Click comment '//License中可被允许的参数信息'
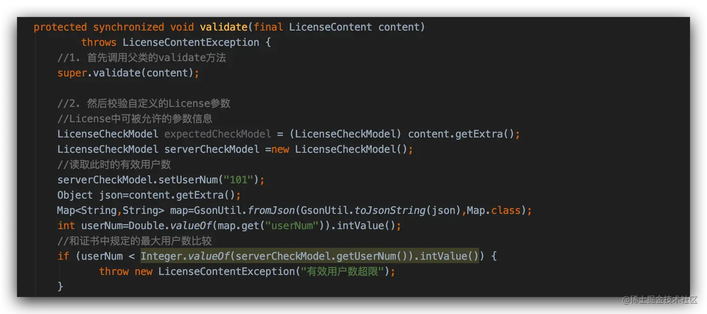Screen dimensions: 707x314 135,119
